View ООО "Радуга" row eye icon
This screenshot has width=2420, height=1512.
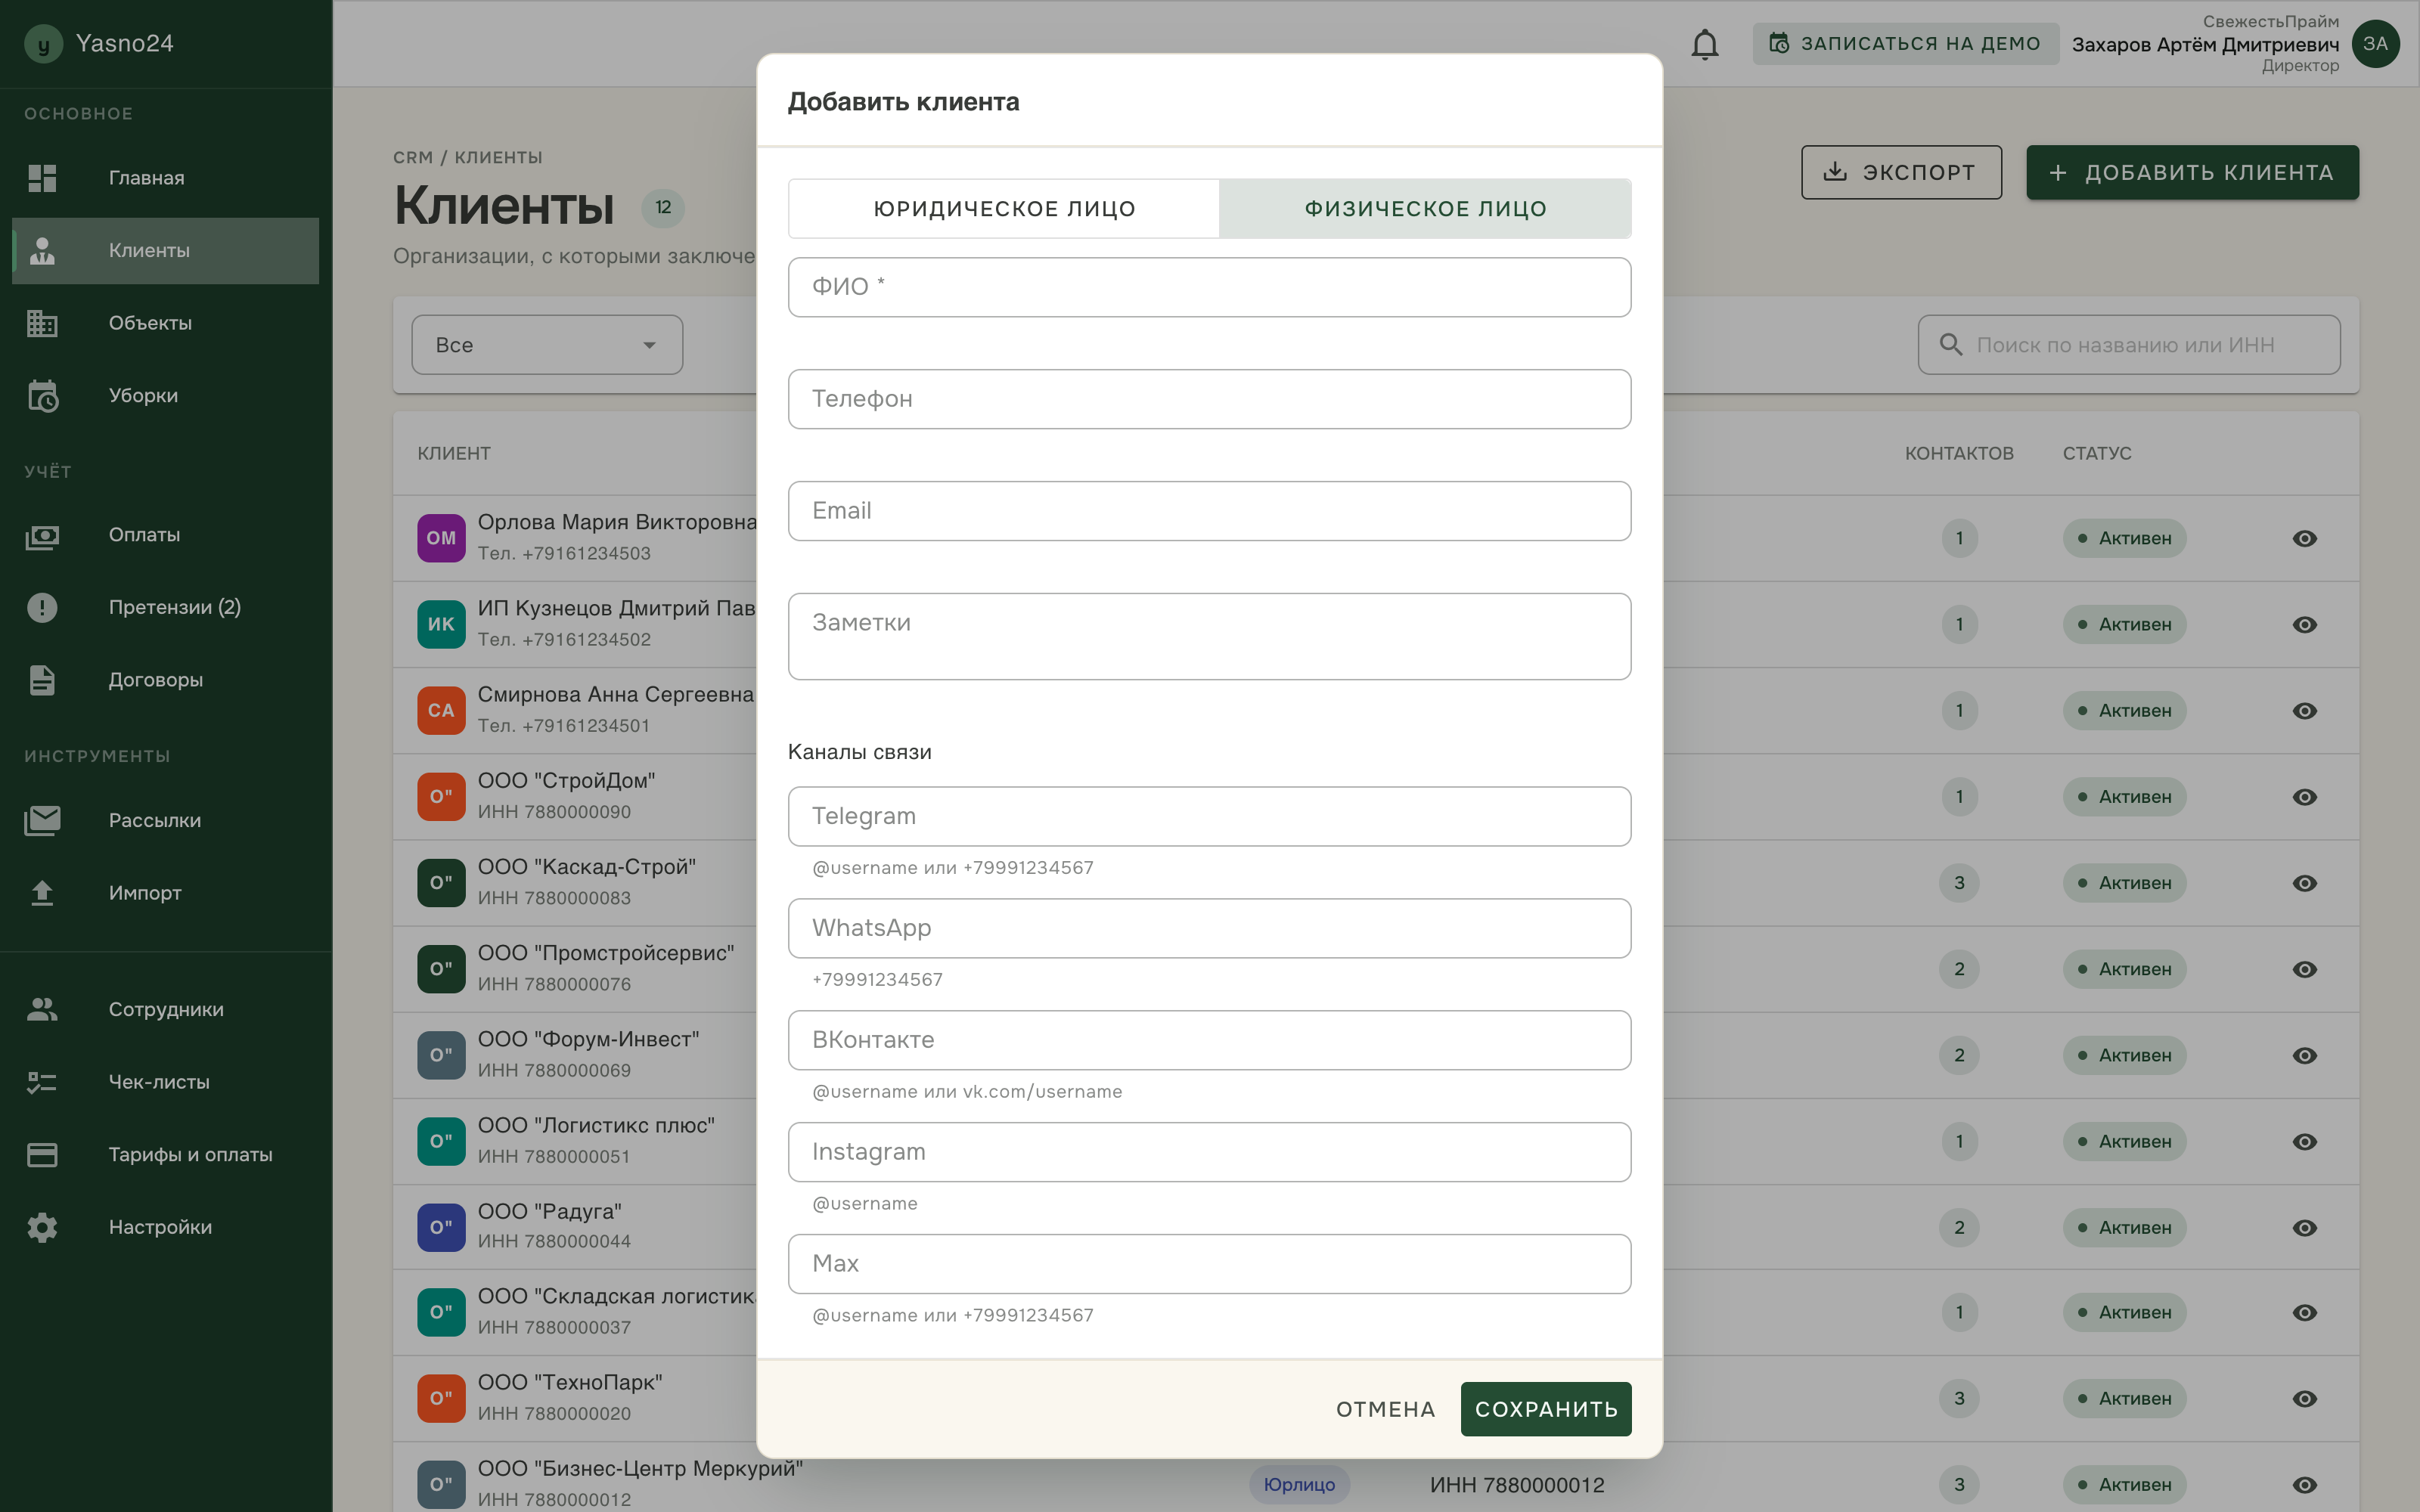[x=2305, y=1227]
